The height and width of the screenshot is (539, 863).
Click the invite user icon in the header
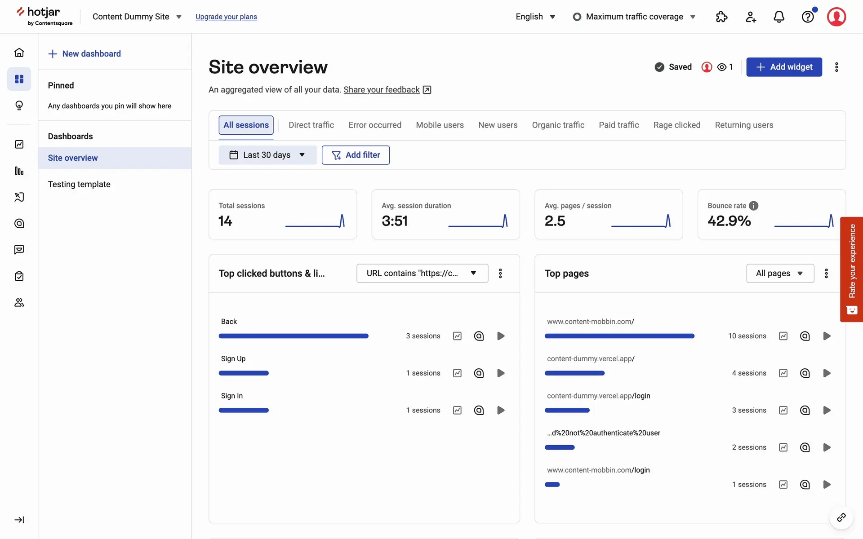[x=751, y=17]
